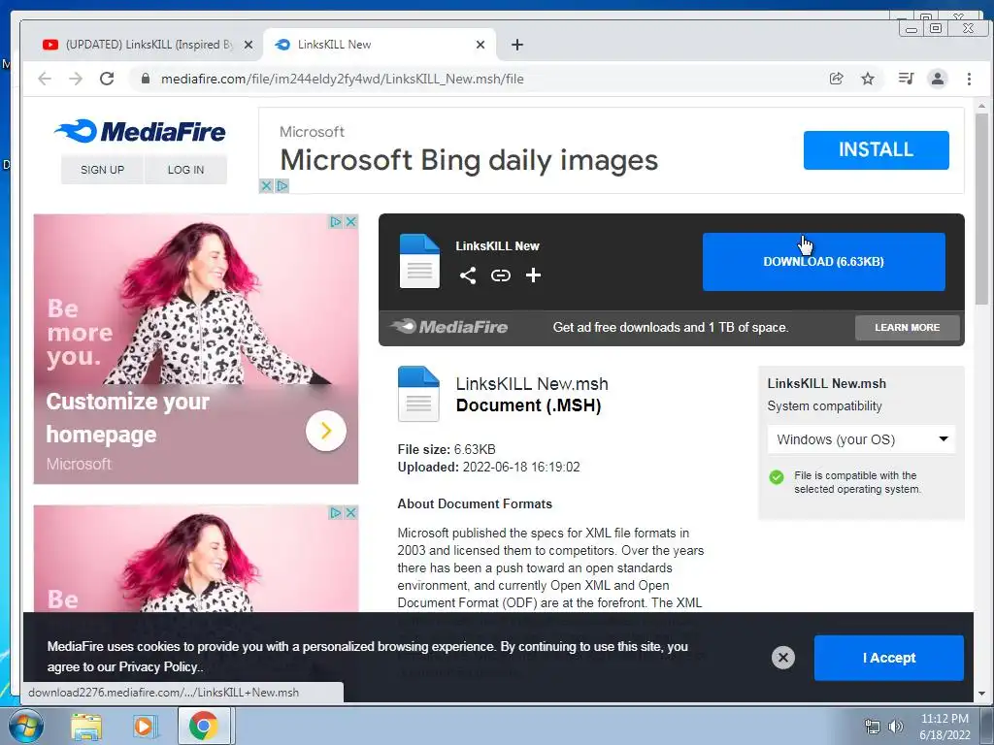Close the LinksKILL New tab
Image resolution: width=994 pixels, height=745 pixels.
coord(480,45)
